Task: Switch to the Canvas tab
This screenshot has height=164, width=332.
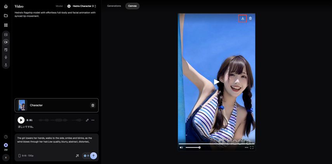Action: pyautogui.click(x=132, y=6)
